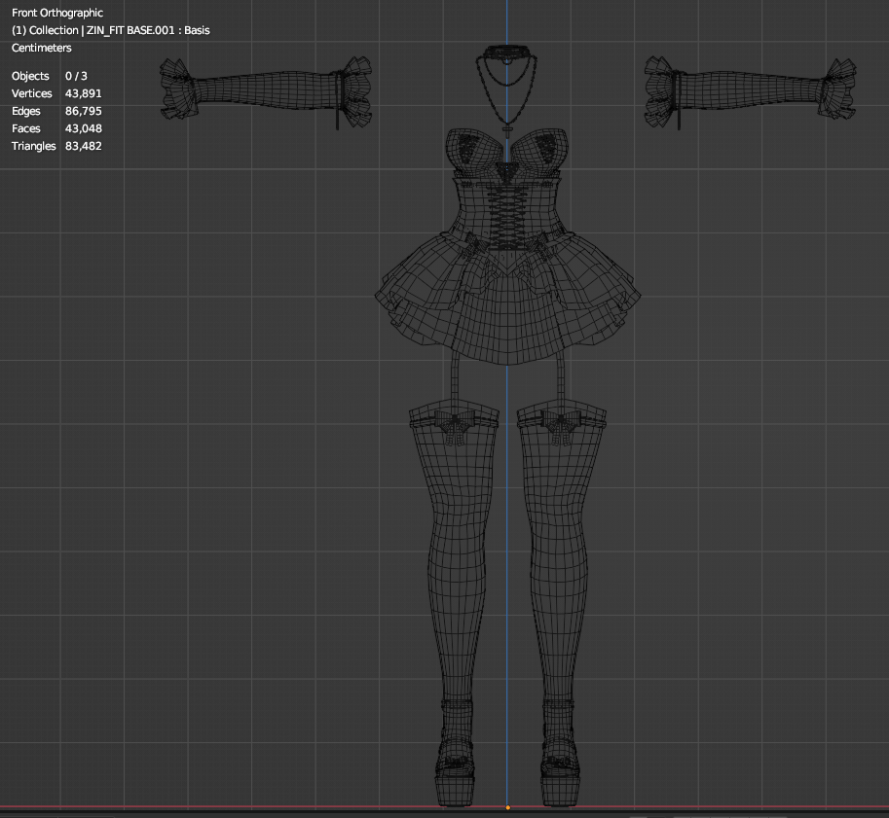
Task: Click the 86,795 edges value
Action: (84, 111)
